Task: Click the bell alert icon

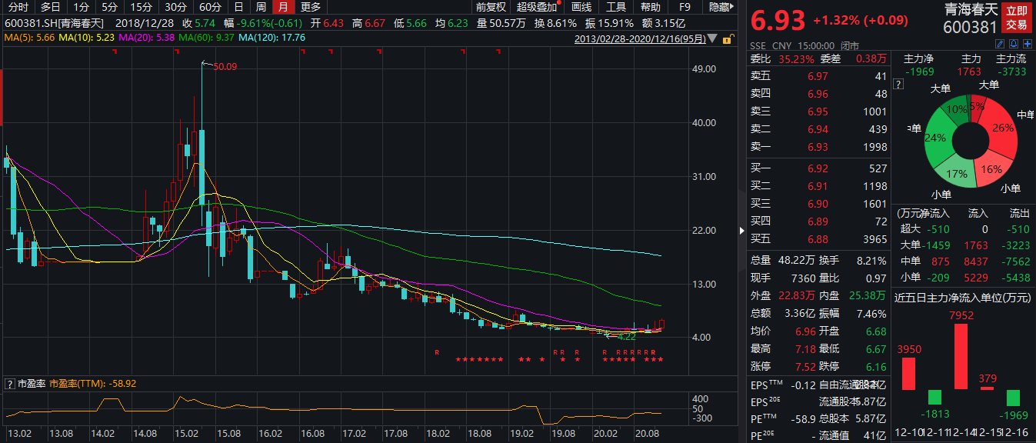Action: pos(1013,45)
